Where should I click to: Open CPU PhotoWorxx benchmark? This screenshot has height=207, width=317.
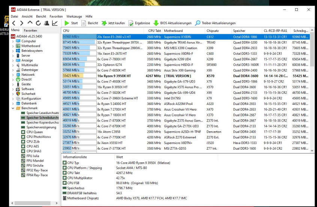[x=36, y=137]
